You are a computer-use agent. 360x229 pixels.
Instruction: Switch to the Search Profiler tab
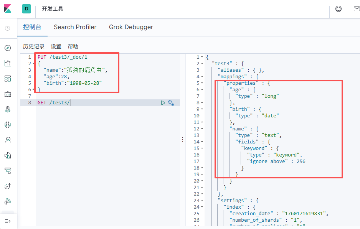point(75,27)
